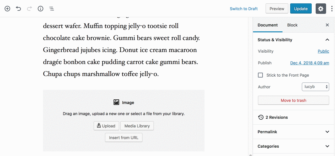Click the Public visibility link

323,51
